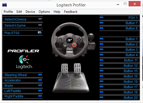The width and height of the screenshot is (143, 103).
Task: Open the Help menu
Action: (57, 12)
